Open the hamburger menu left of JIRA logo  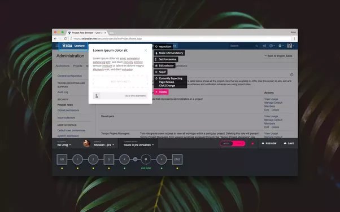pyautogui.click(x=57, y=46)
